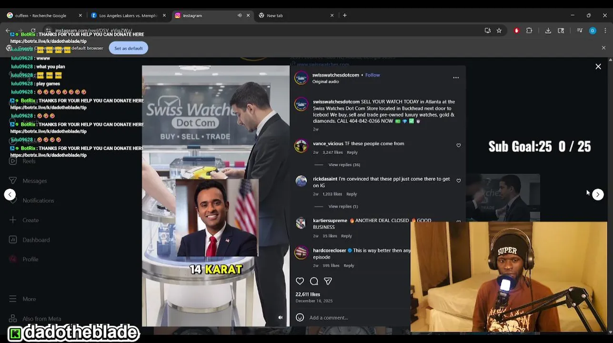613x343 pixels.
Task: Open kartiersupreme profile link
Action: [x=330, y=221]
